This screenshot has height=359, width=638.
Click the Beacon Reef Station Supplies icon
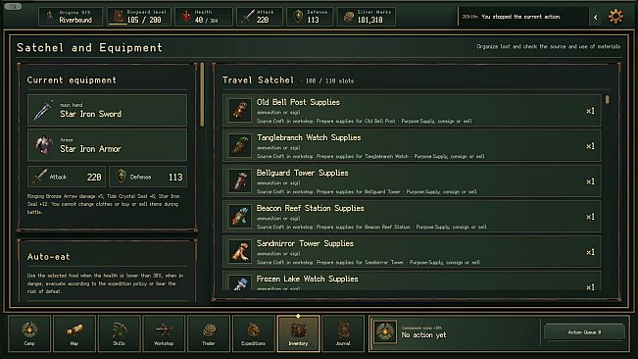(240, 217)
